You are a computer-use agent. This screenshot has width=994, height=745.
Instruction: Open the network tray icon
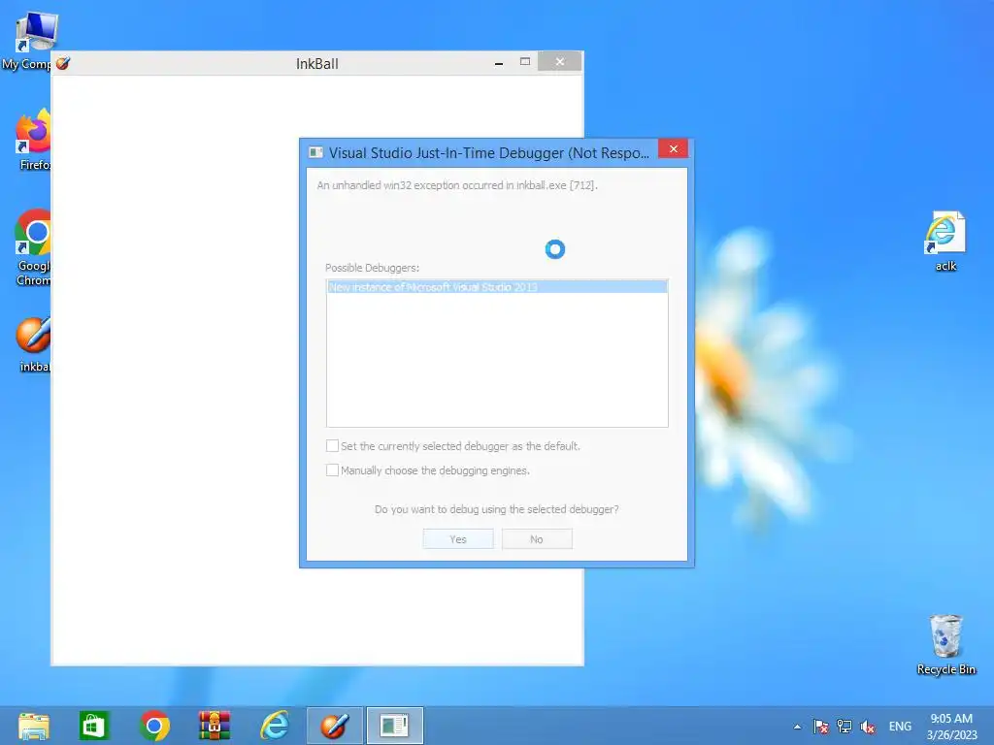(844, 727)
